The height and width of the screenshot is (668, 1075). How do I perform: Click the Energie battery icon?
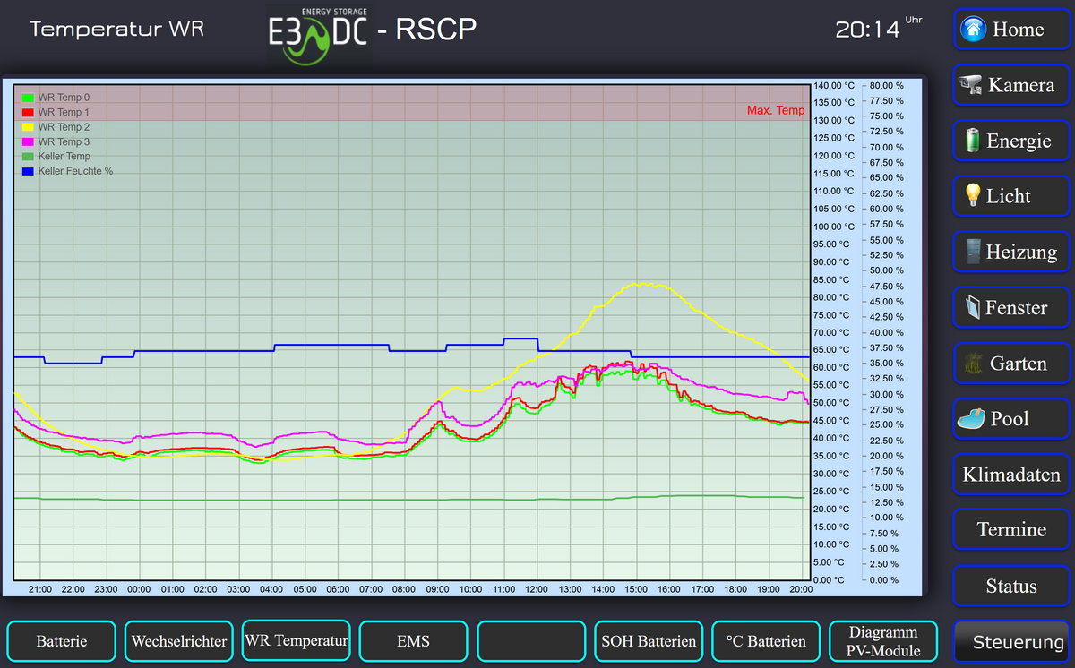tap(972, 141)
